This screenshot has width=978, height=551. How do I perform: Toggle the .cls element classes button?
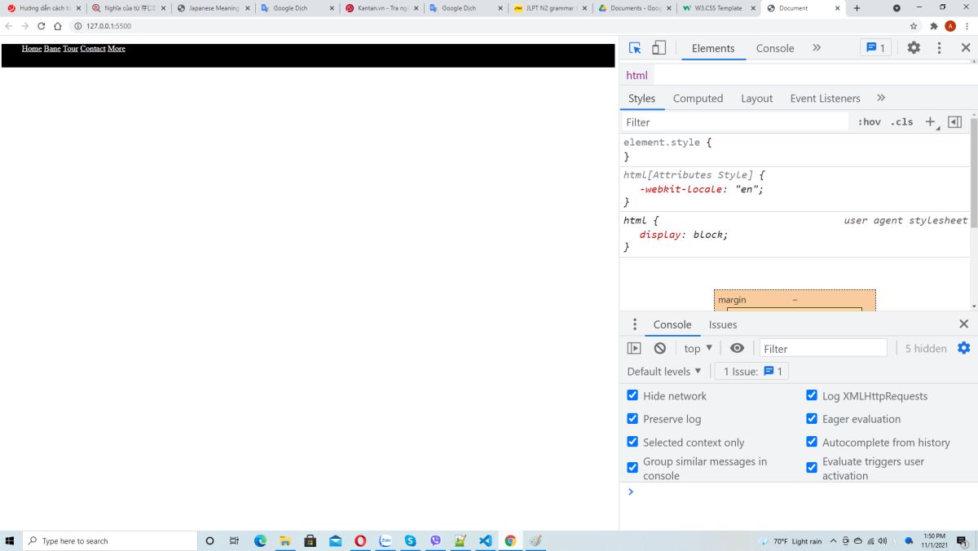(x=901, y=122)
